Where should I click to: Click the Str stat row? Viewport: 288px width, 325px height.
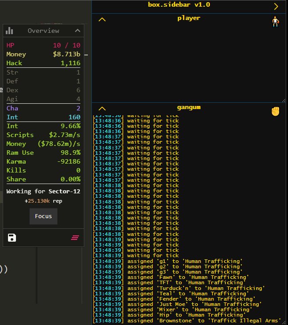coord(43,72)
